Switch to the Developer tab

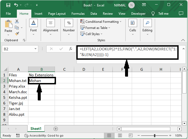138,14
